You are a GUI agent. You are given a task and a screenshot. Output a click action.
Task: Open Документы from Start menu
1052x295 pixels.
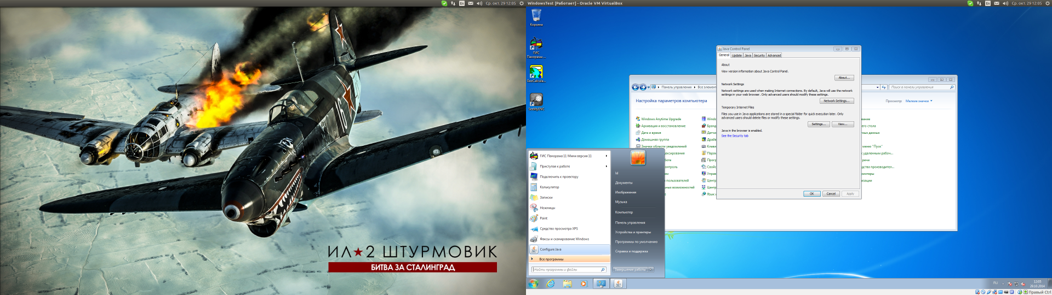[x=624, y=182]
